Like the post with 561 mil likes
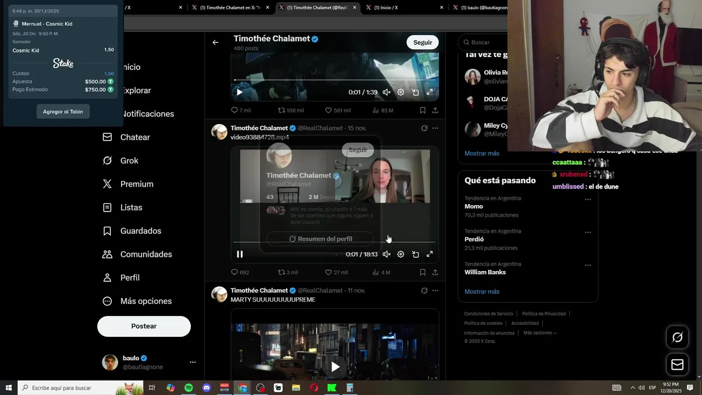Screen dimensions: 702x395 (x=337, y=110)
